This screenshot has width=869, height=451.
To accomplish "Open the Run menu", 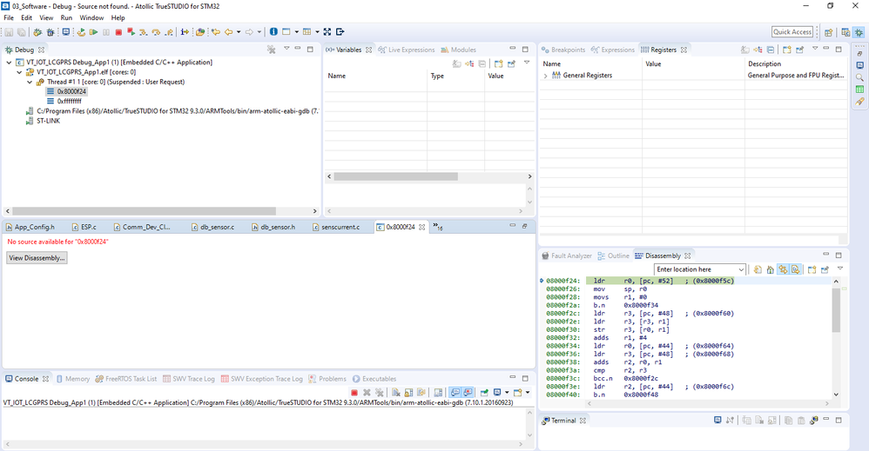I will pyautogui.click(x=66, y=17).
